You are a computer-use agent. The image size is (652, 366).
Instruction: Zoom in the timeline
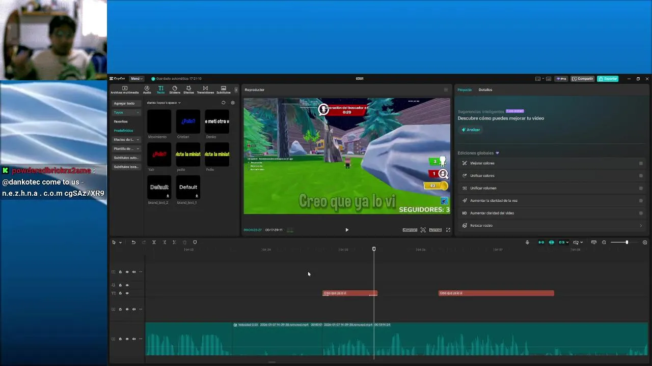click(645, 242)
